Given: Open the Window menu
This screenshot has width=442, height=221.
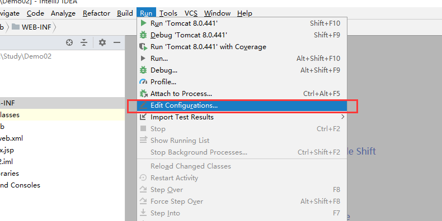Looking at the screenshot, I should point(217,13).
